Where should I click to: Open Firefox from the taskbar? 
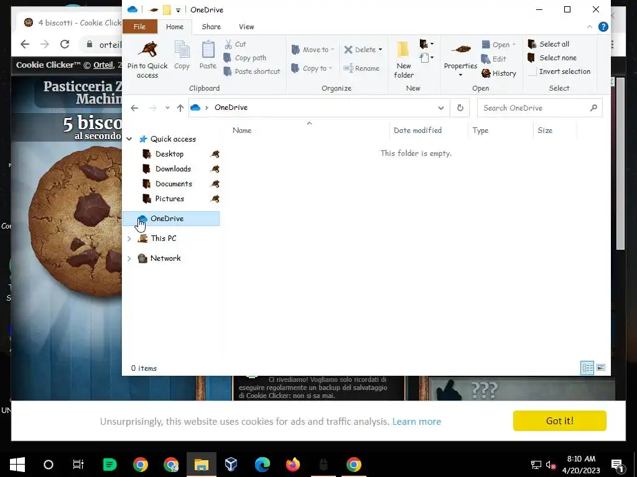coord(293,465)
